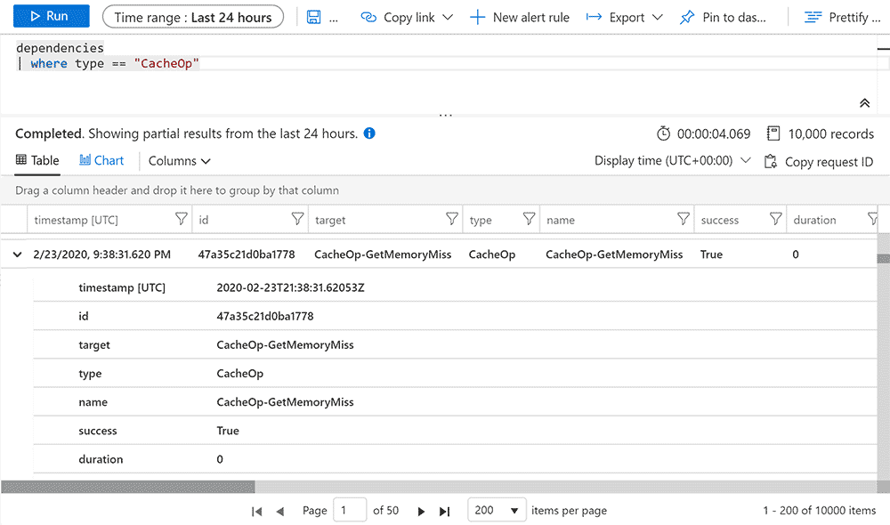Click inside the page number input field
The image size is (890, 525).
coord(350,511)
